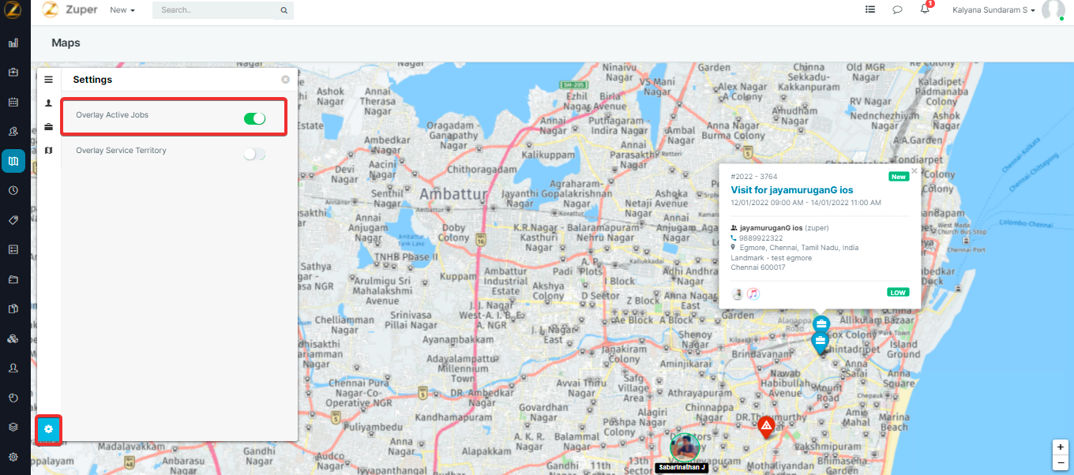
Task: Click the Egmore, Chennai address line
Action: (799, 248)
